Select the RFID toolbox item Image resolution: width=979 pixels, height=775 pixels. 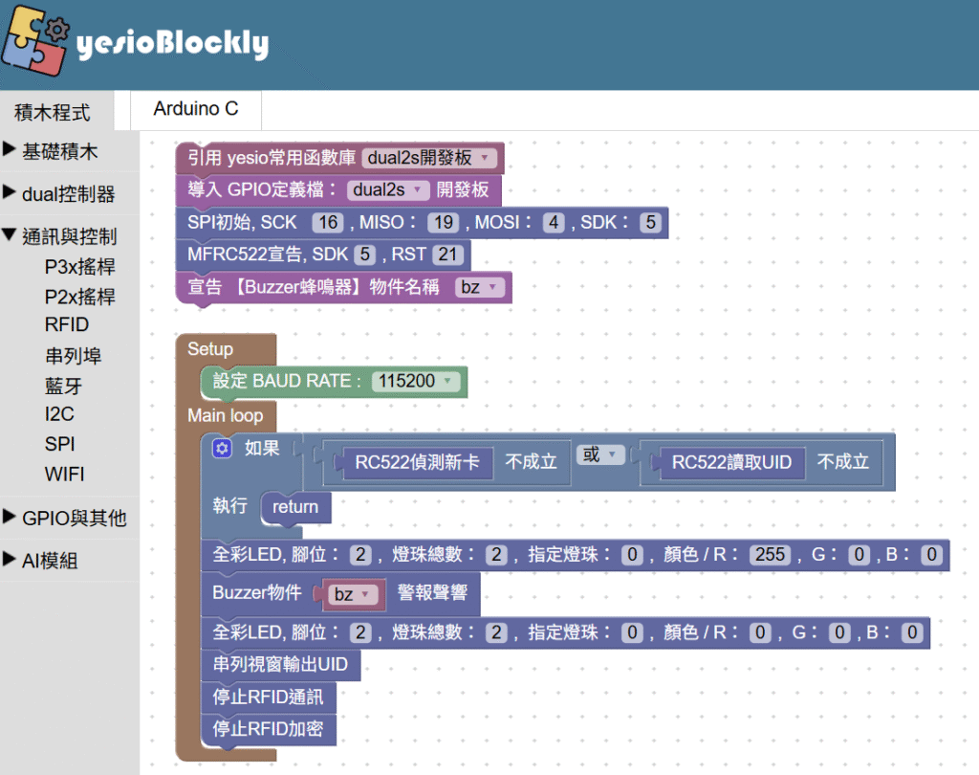[x=67, y=325]
